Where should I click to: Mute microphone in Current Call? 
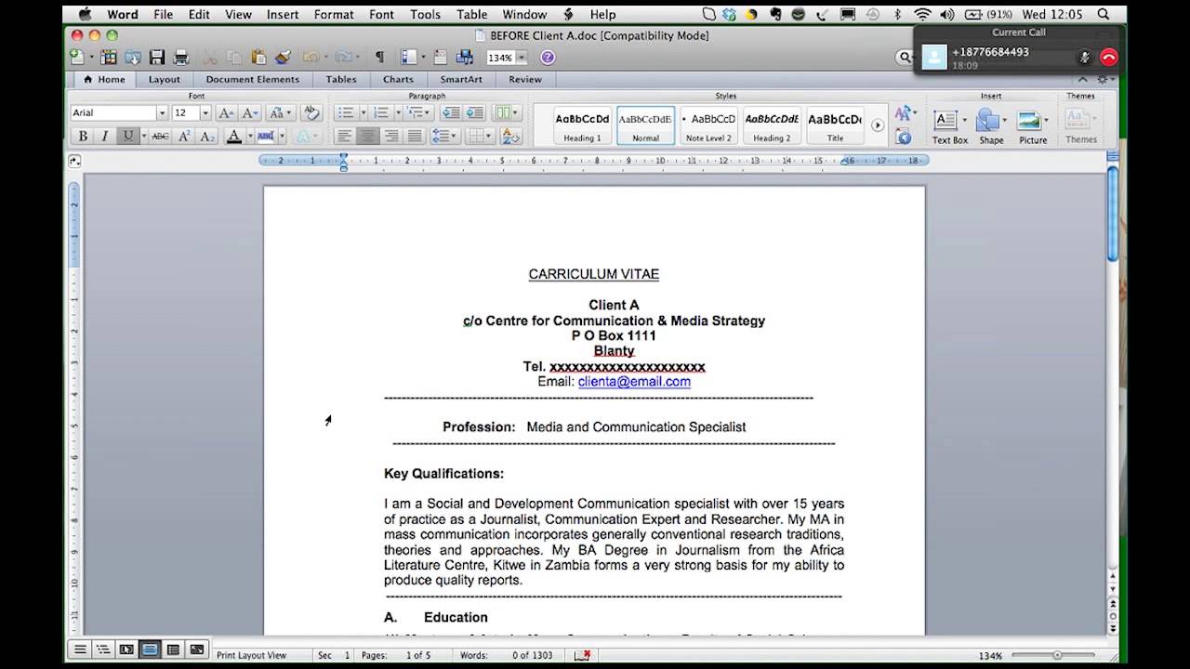point(1084,58)
